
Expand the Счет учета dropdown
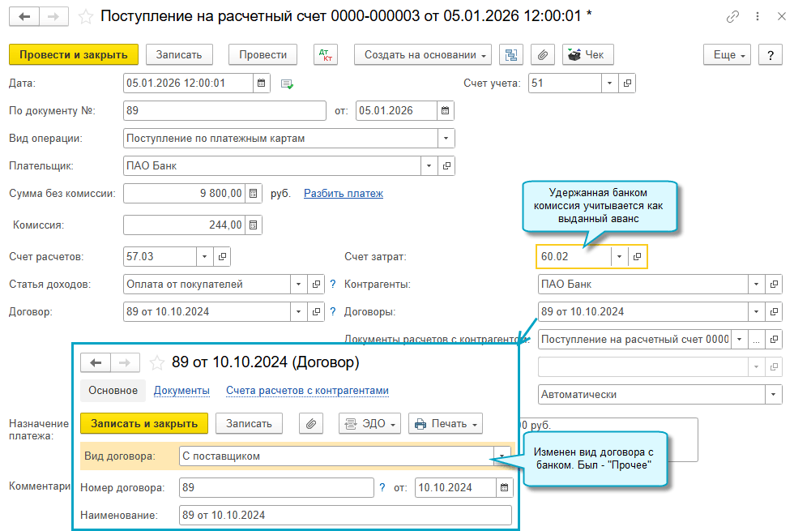pos(609,83)
